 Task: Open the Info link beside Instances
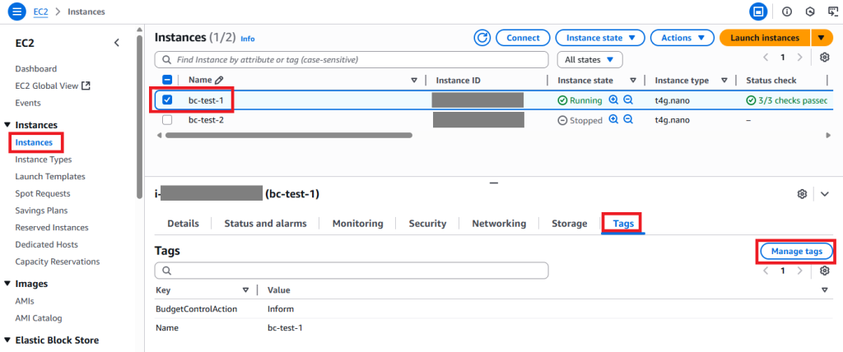[x=248, y=39]
